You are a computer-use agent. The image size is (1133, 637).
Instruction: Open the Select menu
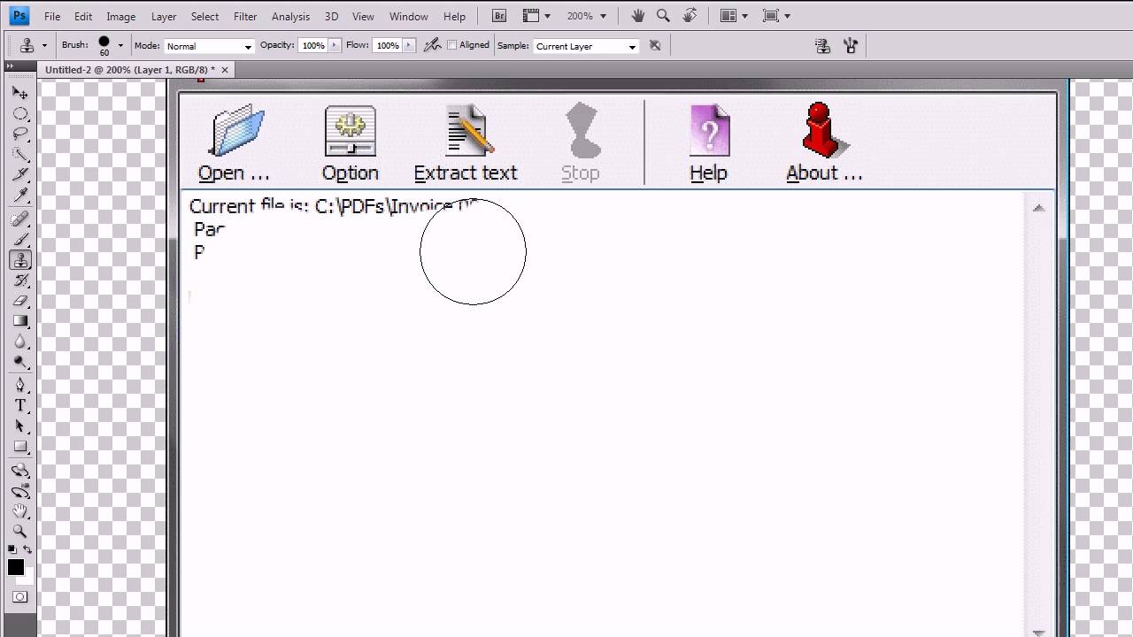tap(204, 16)
